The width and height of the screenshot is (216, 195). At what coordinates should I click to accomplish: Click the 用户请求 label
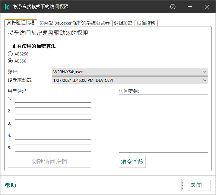point(18,91)
